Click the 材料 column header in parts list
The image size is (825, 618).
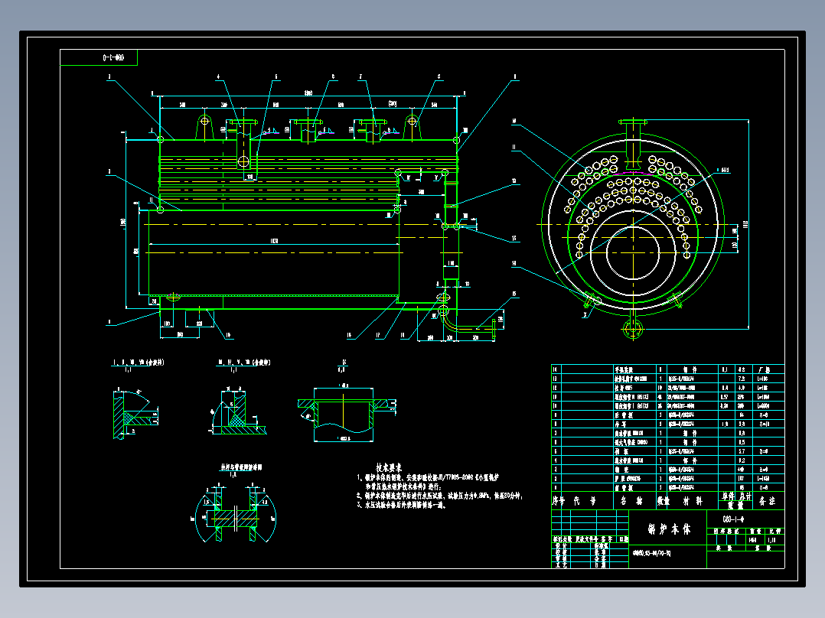tap(693, 501)
